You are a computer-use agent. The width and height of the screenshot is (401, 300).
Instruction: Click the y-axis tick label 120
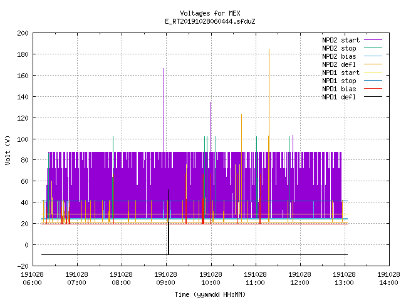(23, 118)
